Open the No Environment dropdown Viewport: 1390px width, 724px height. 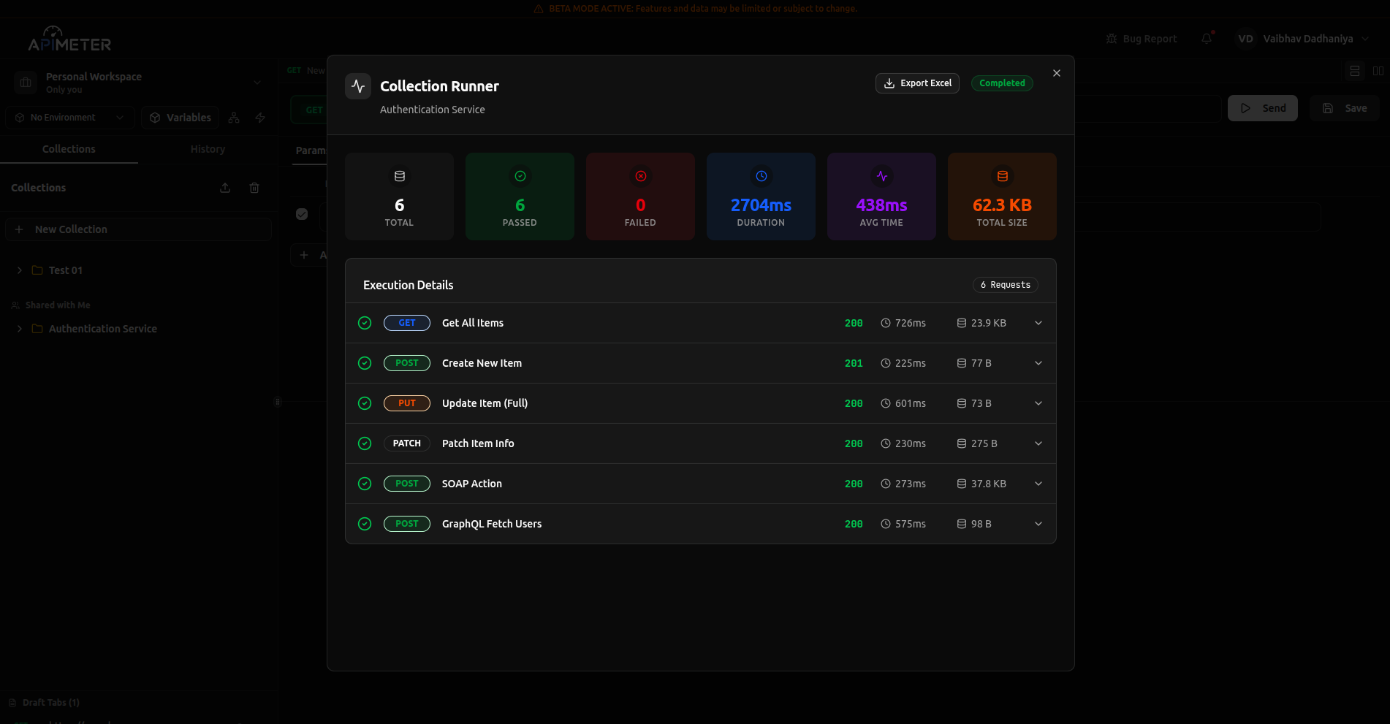click(69, 117)
